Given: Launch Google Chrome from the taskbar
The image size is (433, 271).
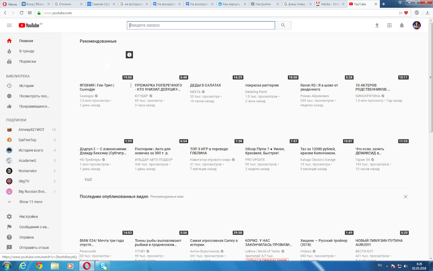Looking at the screenshot, I should click(39, 266).
